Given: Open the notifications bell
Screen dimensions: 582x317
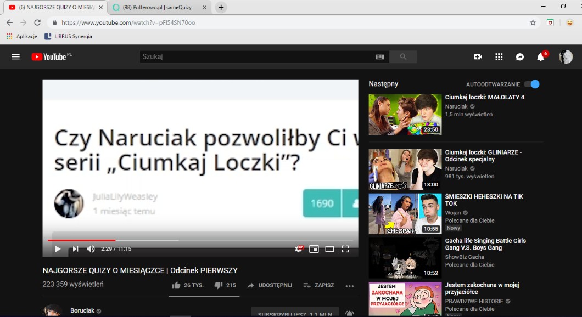Looking at the screenshot, I should click(541, 58).
